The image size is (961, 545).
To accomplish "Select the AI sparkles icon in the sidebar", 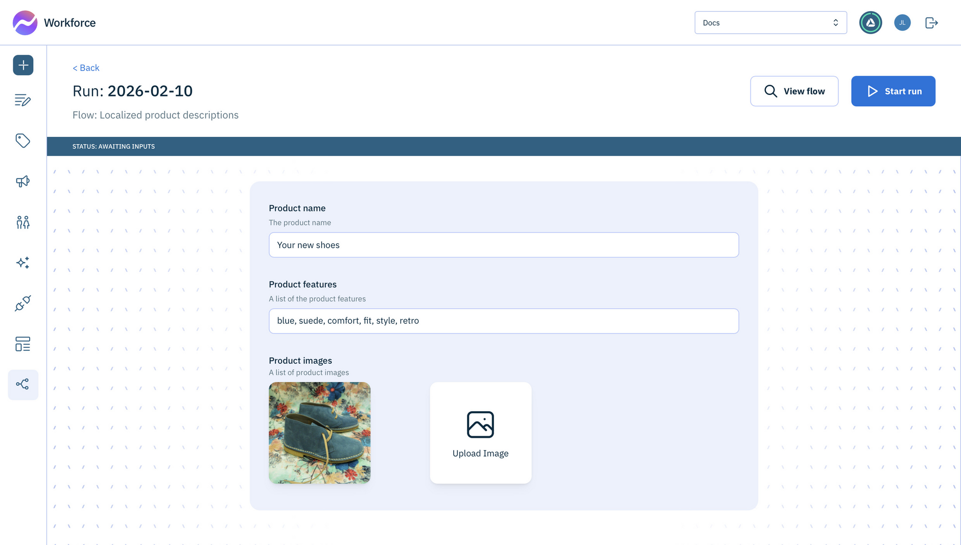I will point(22,263).
